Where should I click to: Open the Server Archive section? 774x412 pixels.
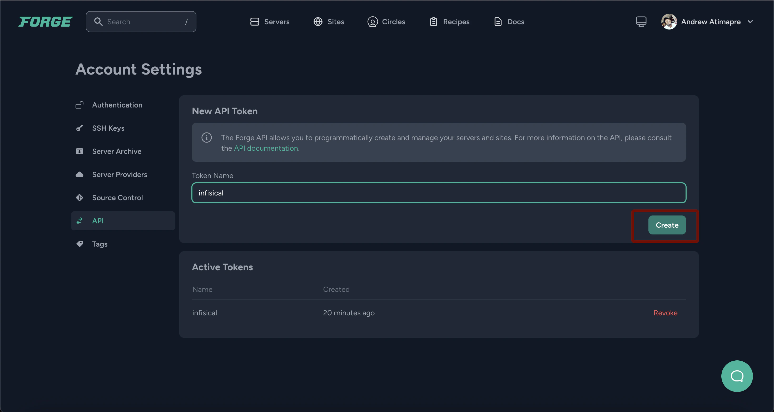coord(123,151)
